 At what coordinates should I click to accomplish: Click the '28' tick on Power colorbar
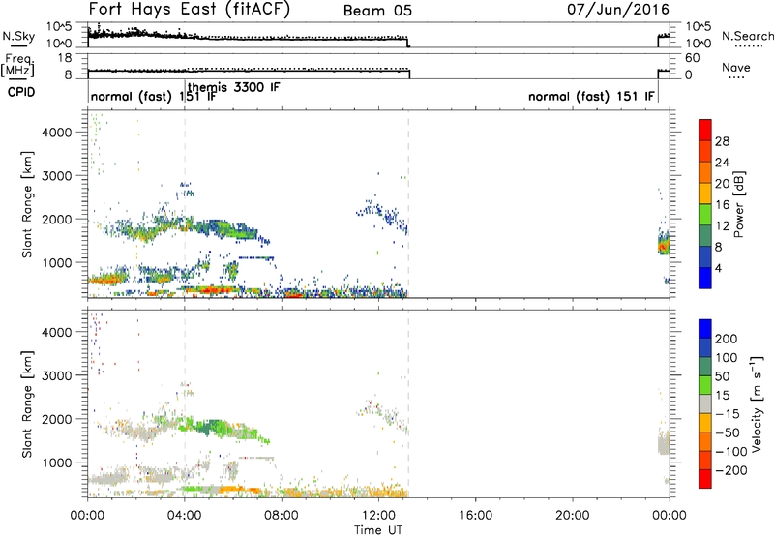pos(722,141)
